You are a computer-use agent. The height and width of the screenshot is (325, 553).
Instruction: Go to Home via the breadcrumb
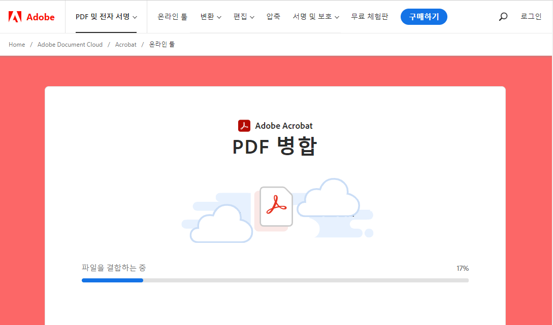point(16,44)
